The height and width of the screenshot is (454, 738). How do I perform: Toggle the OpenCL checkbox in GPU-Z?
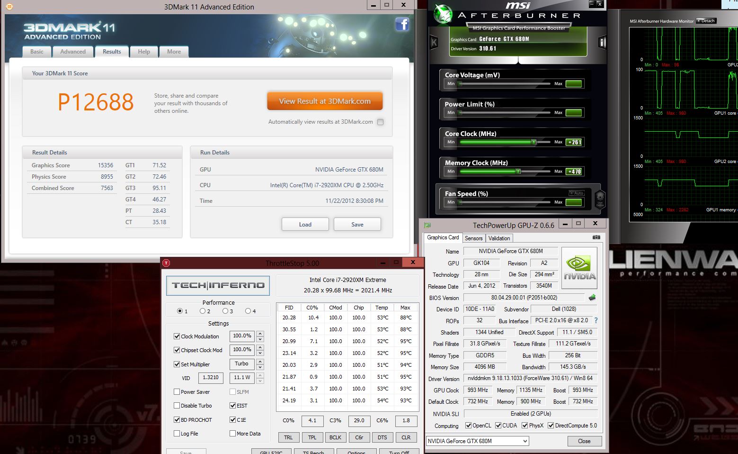pyautogui.click(x=468, y=426)
